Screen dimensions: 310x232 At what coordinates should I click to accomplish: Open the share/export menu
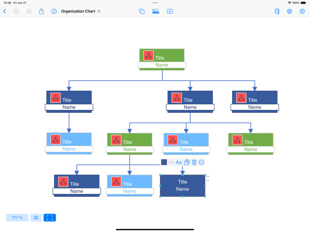41,11
